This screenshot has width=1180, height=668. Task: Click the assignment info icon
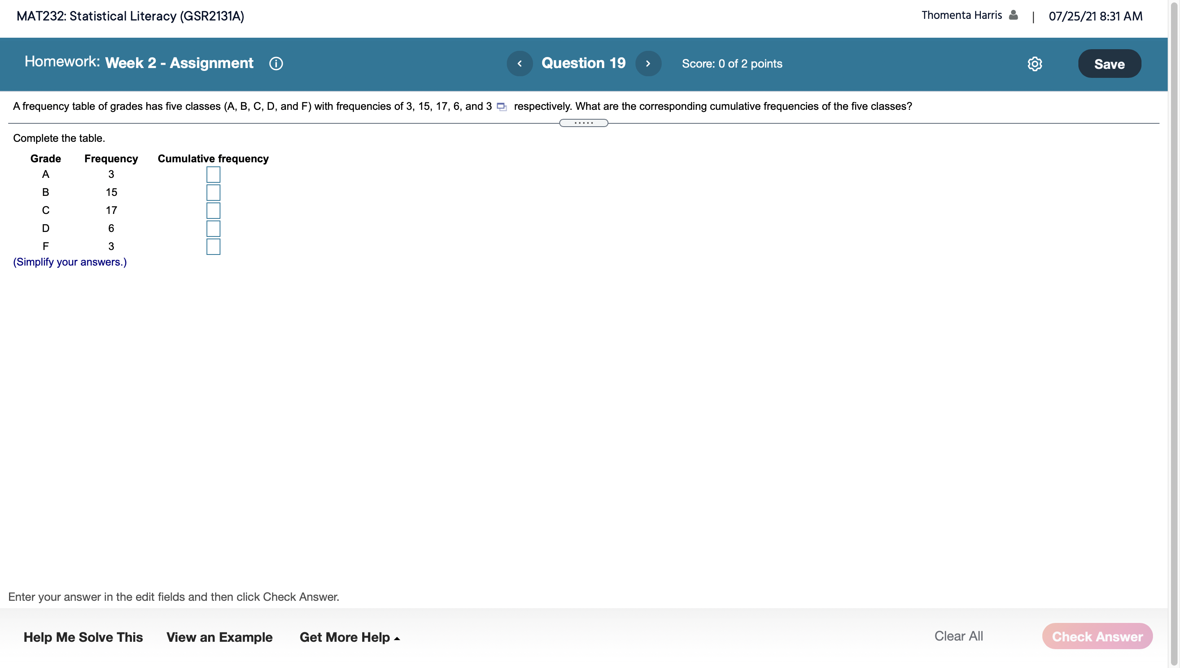point(276,63)
